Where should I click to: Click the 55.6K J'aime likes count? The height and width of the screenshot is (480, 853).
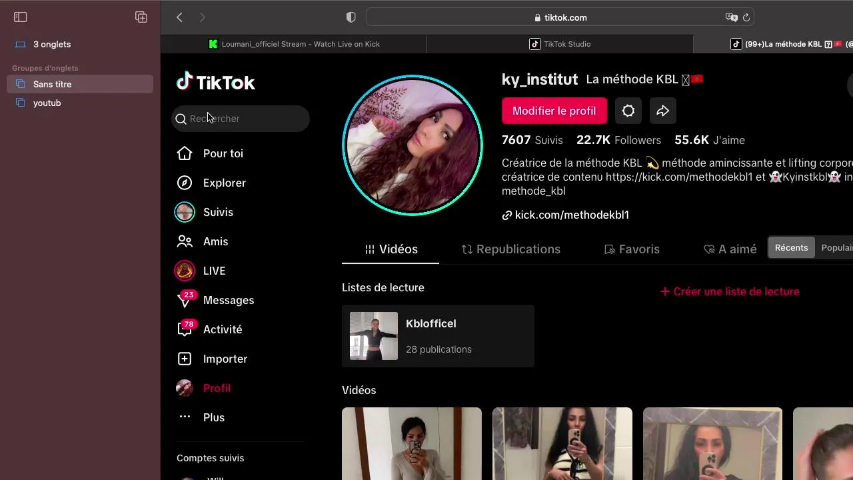710,140
